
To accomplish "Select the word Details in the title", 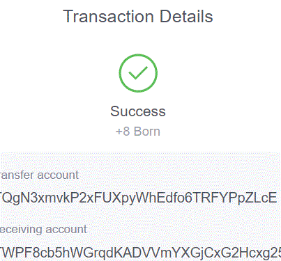I will [x=186, y=17].
